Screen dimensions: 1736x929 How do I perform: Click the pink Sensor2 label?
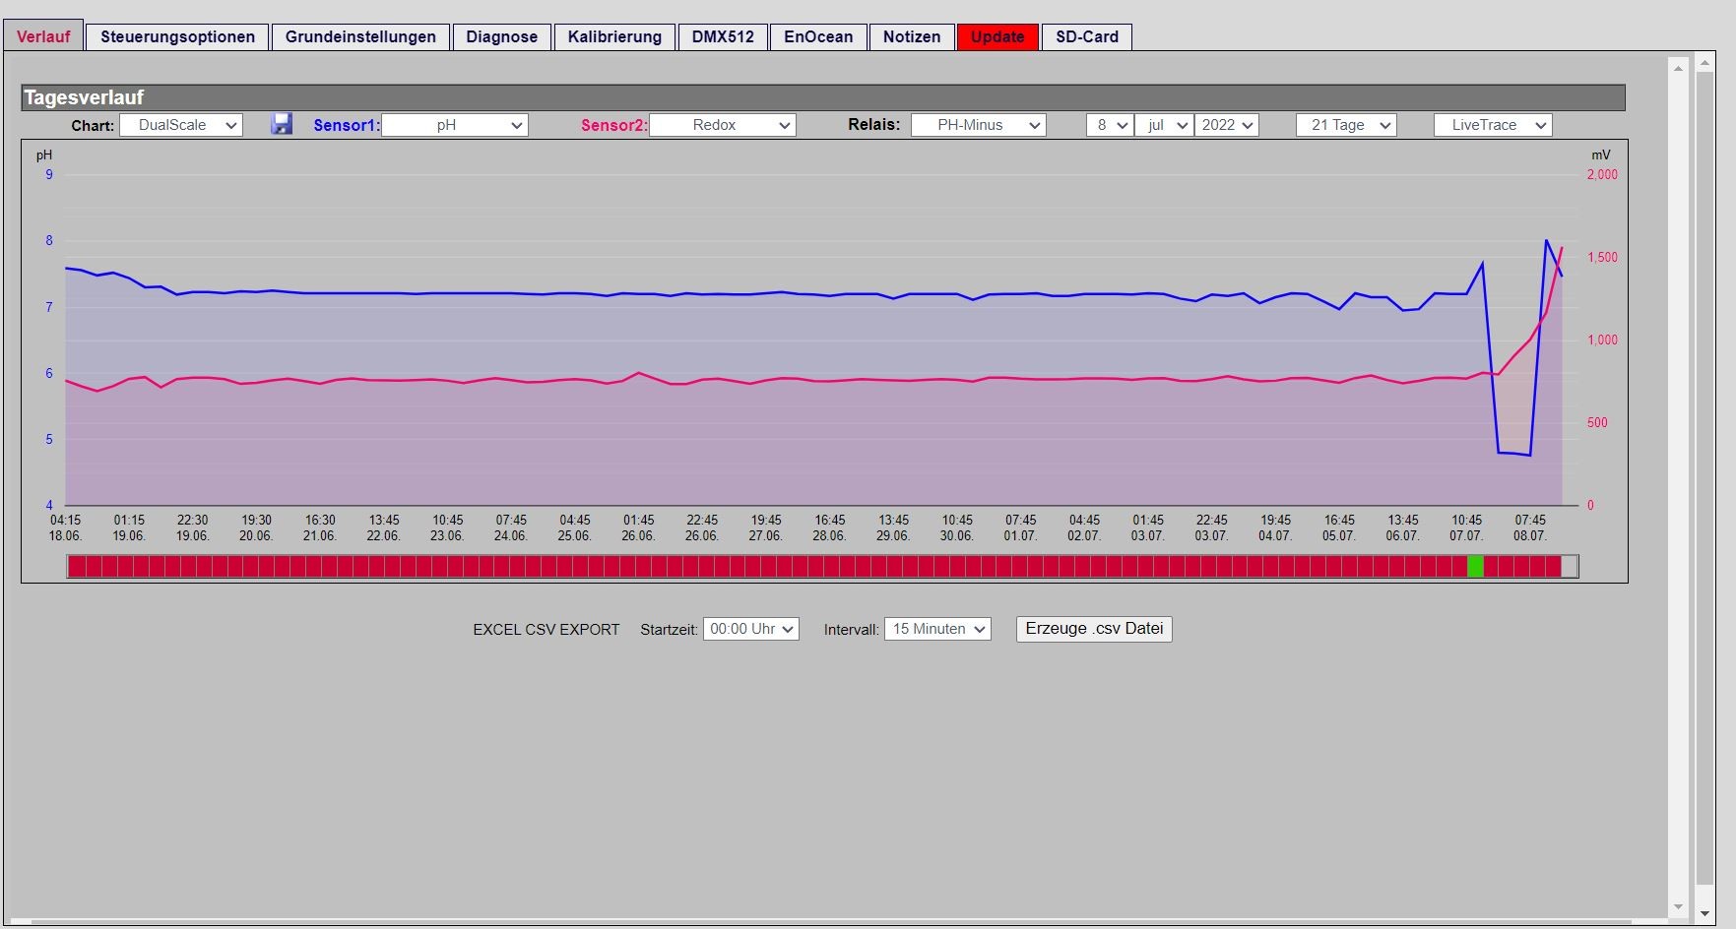(614, 125)
